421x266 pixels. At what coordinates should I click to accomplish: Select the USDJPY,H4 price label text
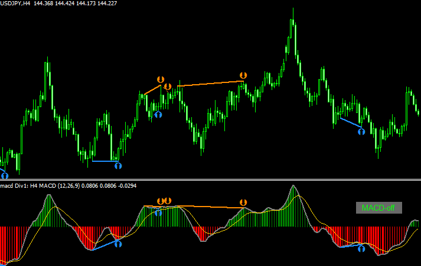pos(58,4)
